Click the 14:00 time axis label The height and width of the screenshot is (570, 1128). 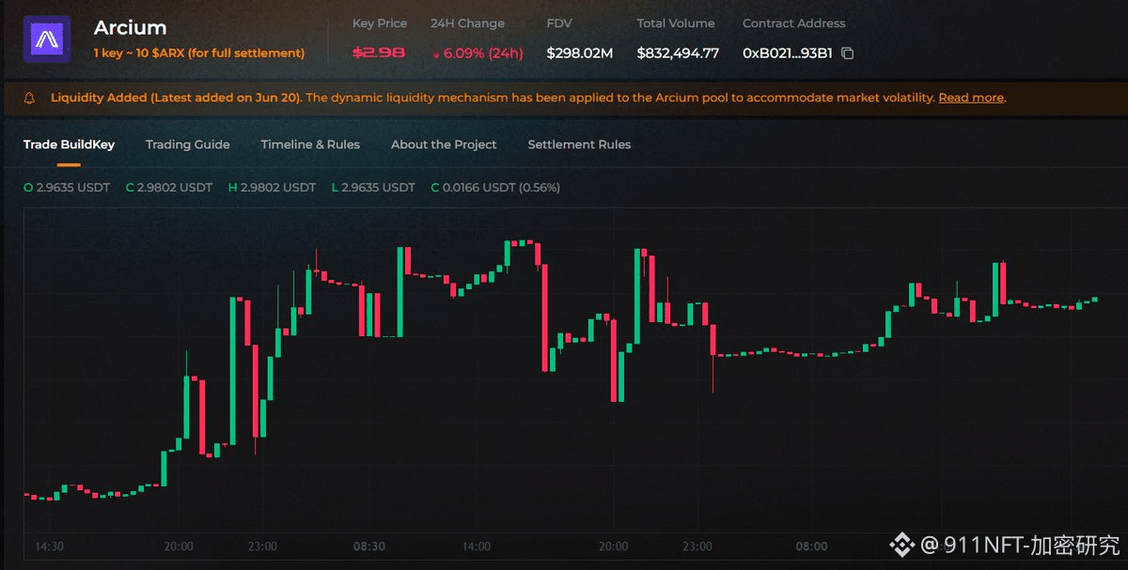point(477,547)
